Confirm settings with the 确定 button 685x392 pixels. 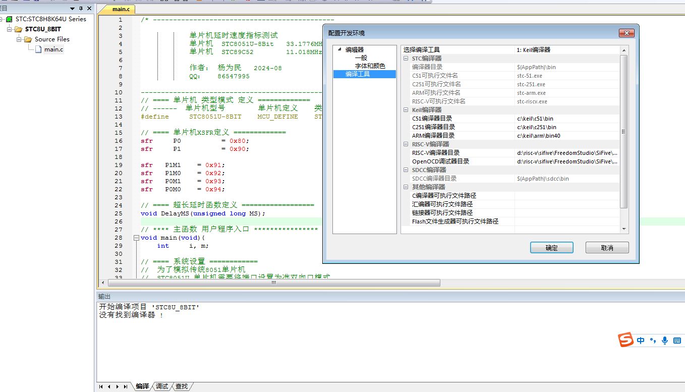click(552, 248)
